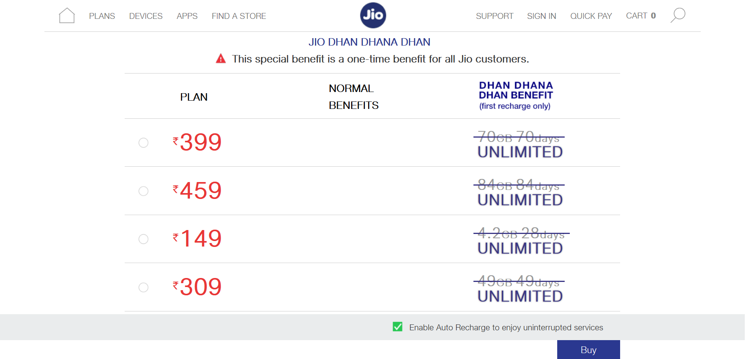Screen dimensions: 755x359
Task: Click the ₹309 UNLIMITED benefit text
Action: 520,296
